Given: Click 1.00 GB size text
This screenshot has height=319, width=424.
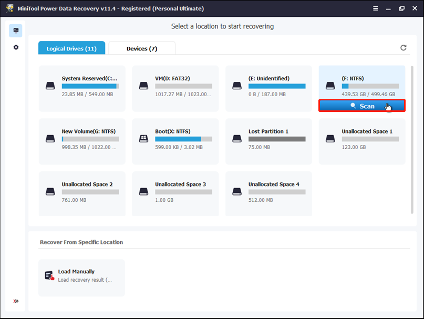Looking at the screenshot, I should (164, 200).
